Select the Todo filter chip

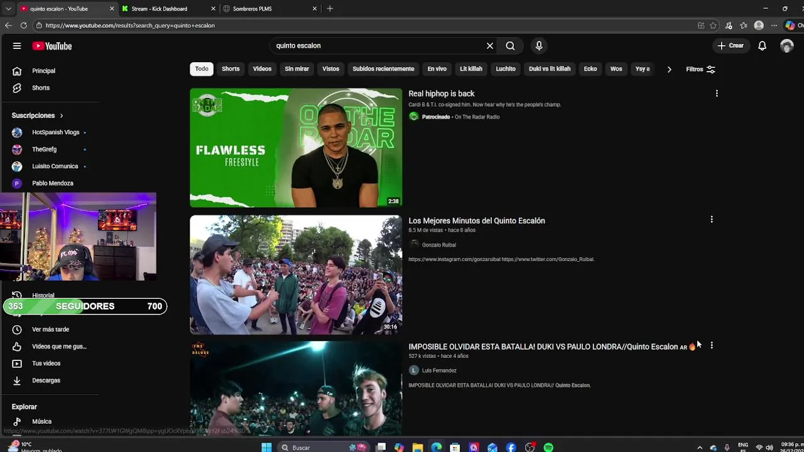[202, 69]
